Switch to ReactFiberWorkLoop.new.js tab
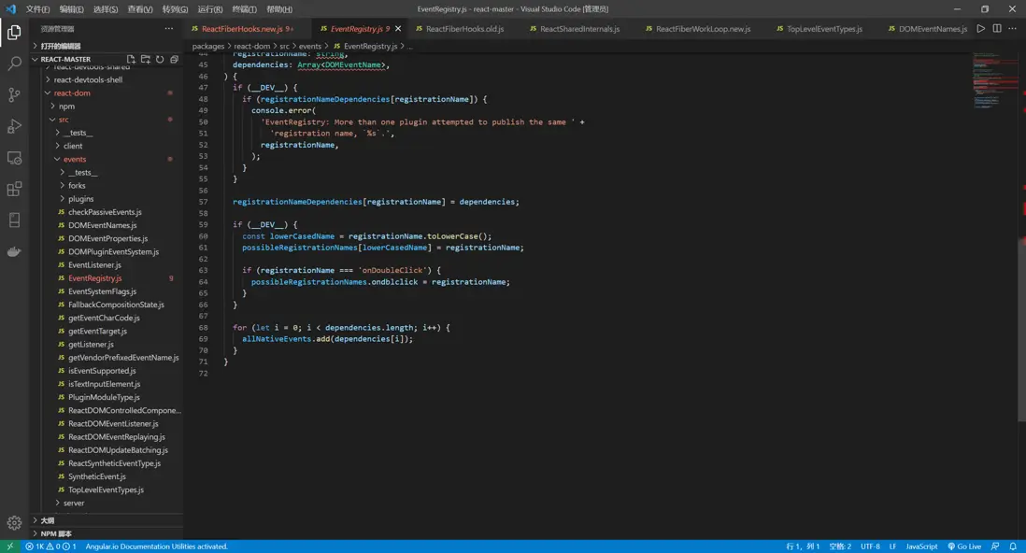 703,29
